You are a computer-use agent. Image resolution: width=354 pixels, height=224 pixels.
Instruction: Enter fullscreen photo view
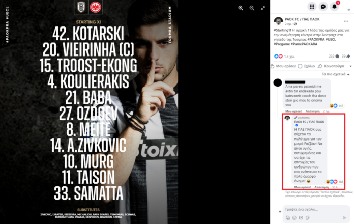coord(263,8)
